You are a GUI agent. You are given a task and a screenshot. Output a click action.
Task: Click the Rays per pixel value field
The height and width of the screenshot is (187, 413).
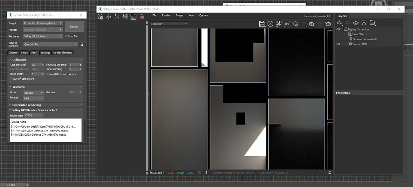[37, 65]
